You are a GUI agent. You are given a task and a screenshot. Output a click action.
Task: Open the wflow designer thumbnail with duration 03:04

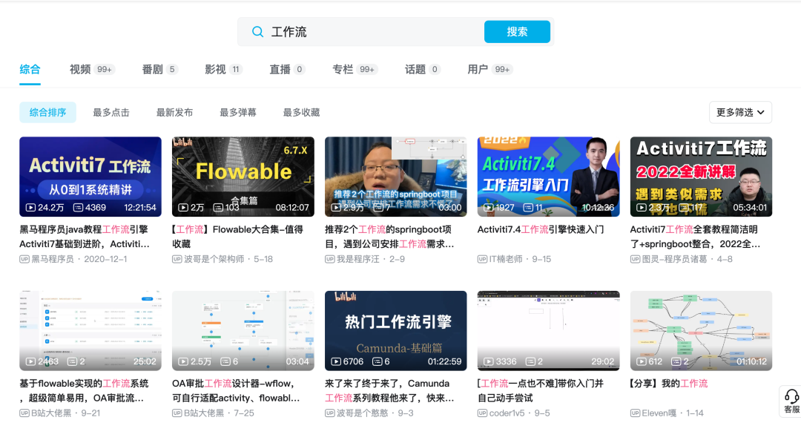click(243, 330)
